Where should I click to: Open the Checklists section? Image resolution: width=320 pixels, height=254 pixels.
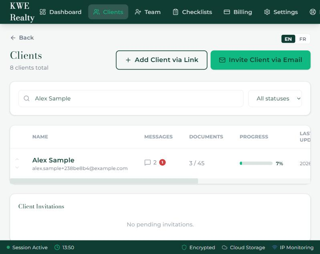point(193,12)
